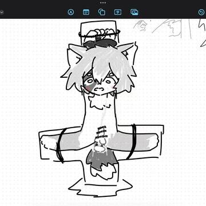Select the pen drawing tools icon
Viewport: 206px width, 206px height.
tap(71, 12)
